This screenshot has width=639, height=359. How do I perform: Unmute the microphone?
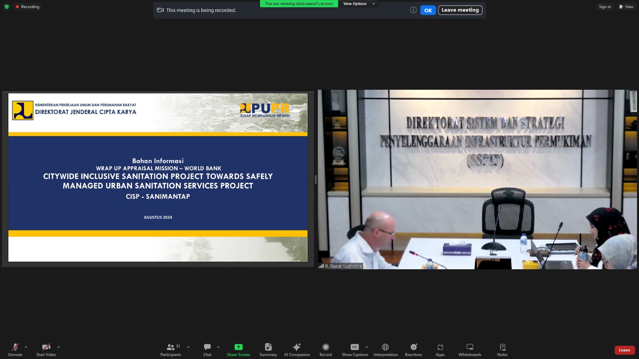click(x=15, y=350)
